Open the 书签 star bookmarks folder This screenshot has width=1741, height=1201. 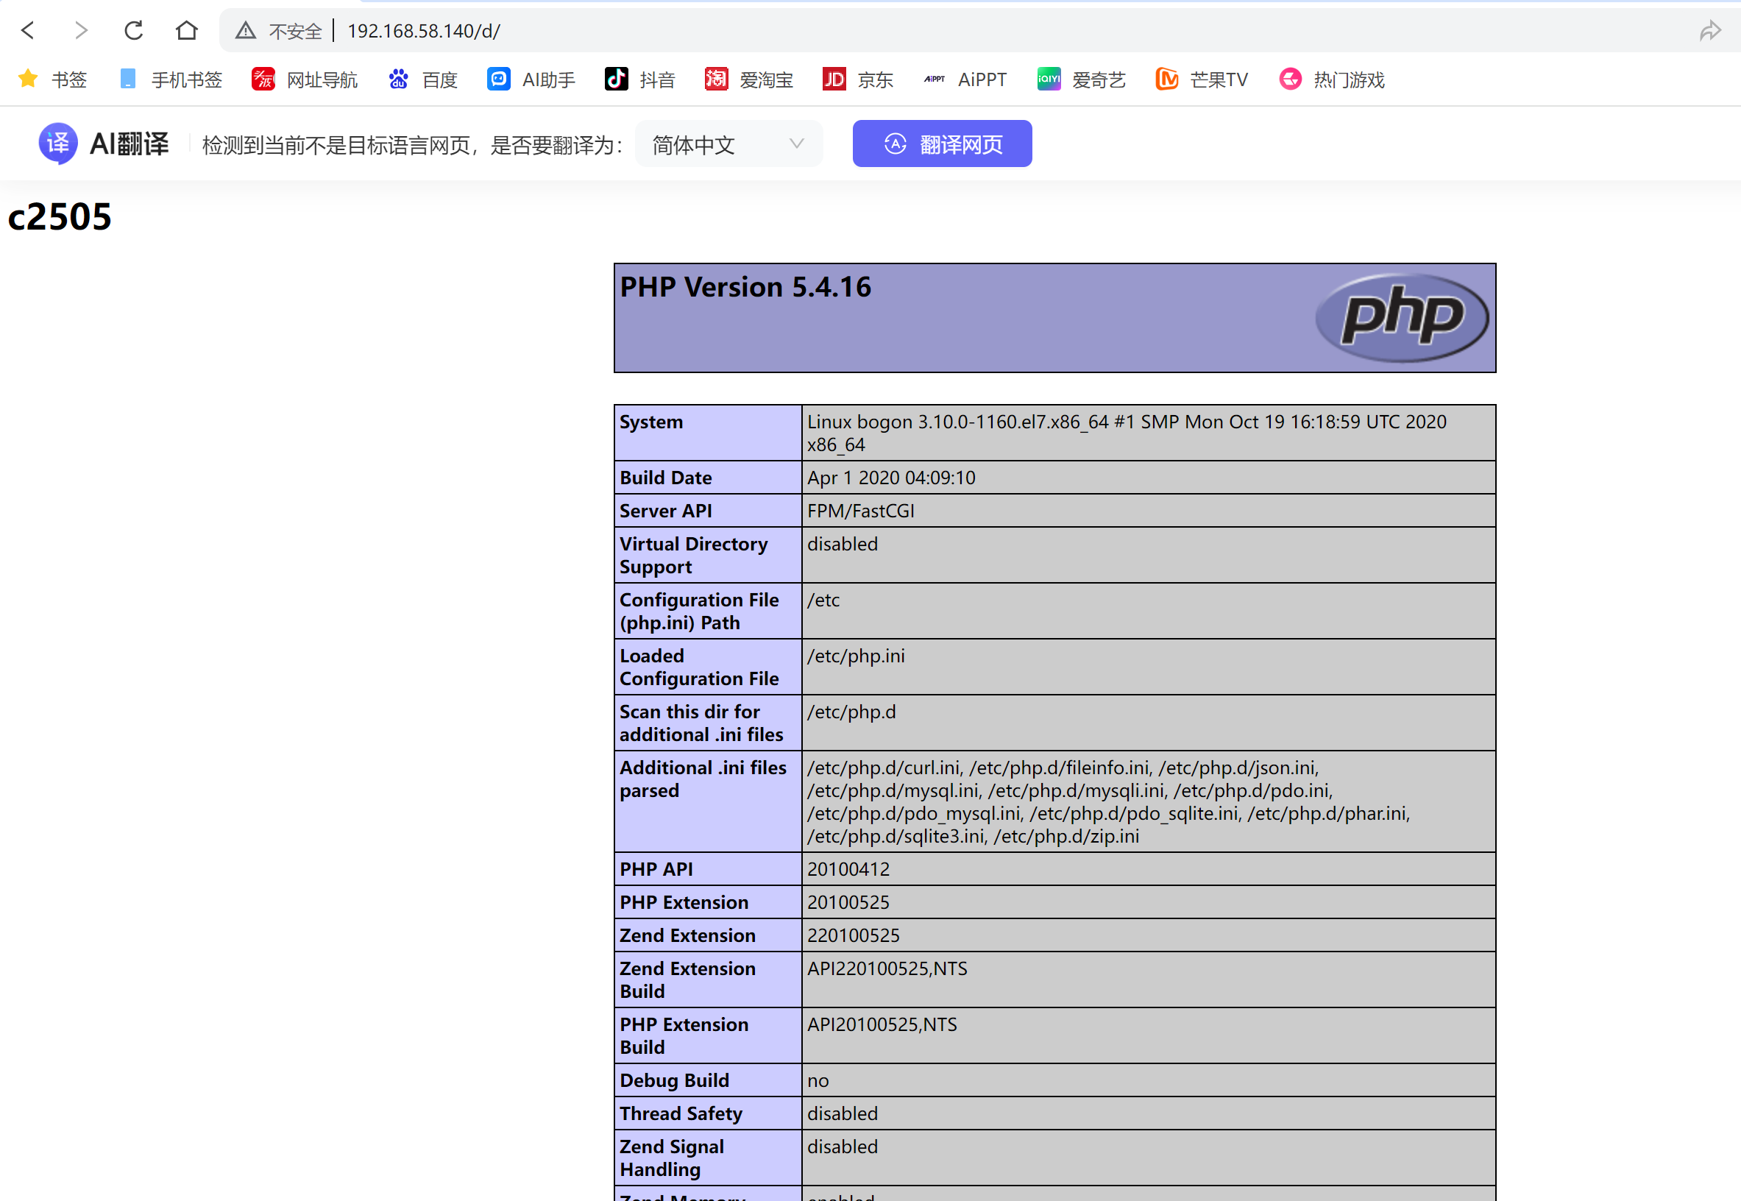[x=53, y=79]
